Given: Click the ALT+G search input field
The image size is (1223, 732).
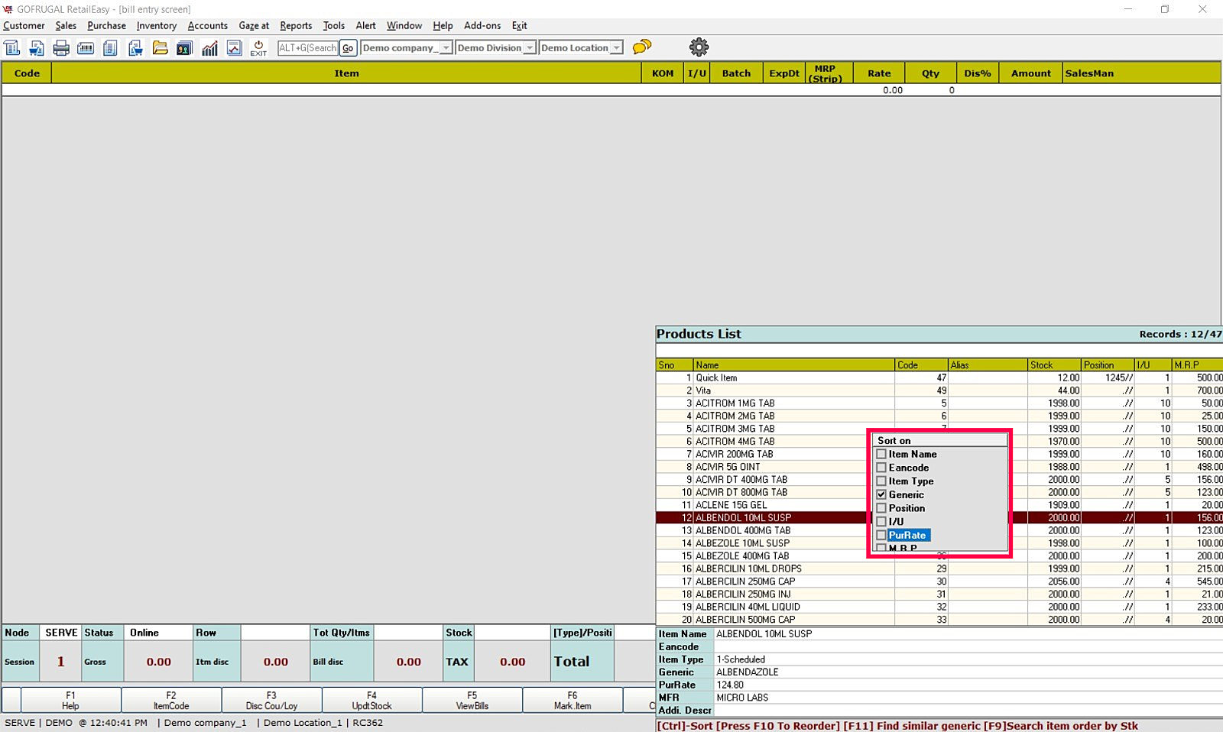Looking at the screenshot, I should click(307, 48).
